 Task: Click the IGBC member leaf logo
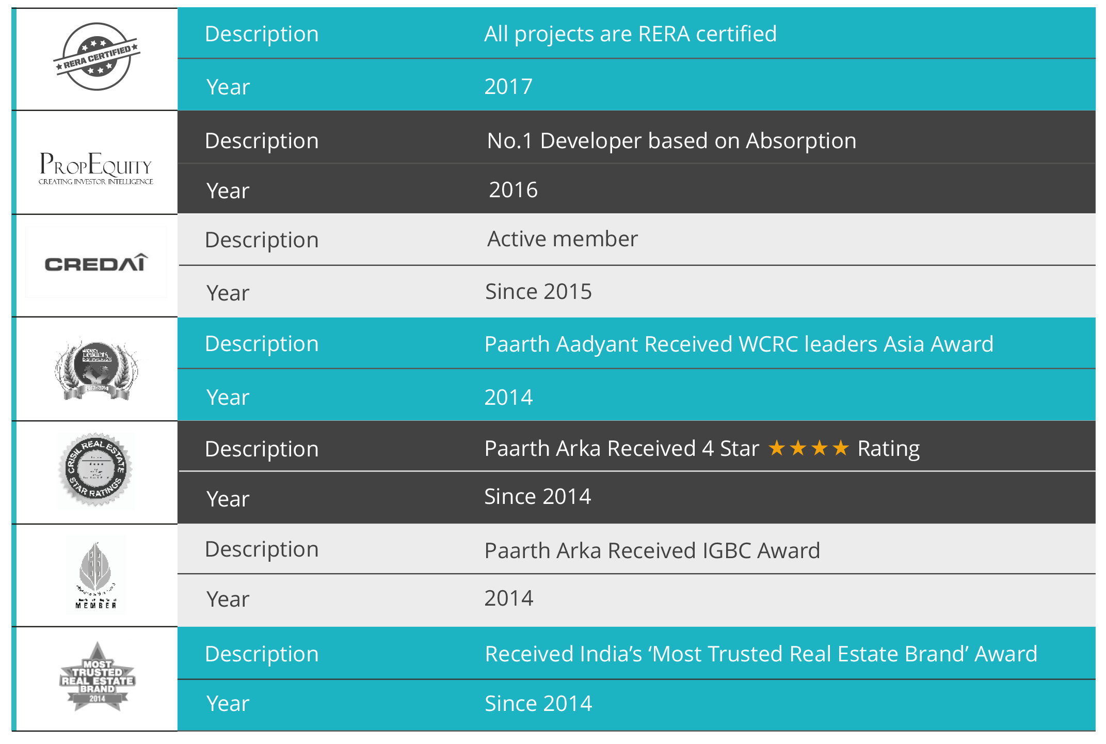96,575
